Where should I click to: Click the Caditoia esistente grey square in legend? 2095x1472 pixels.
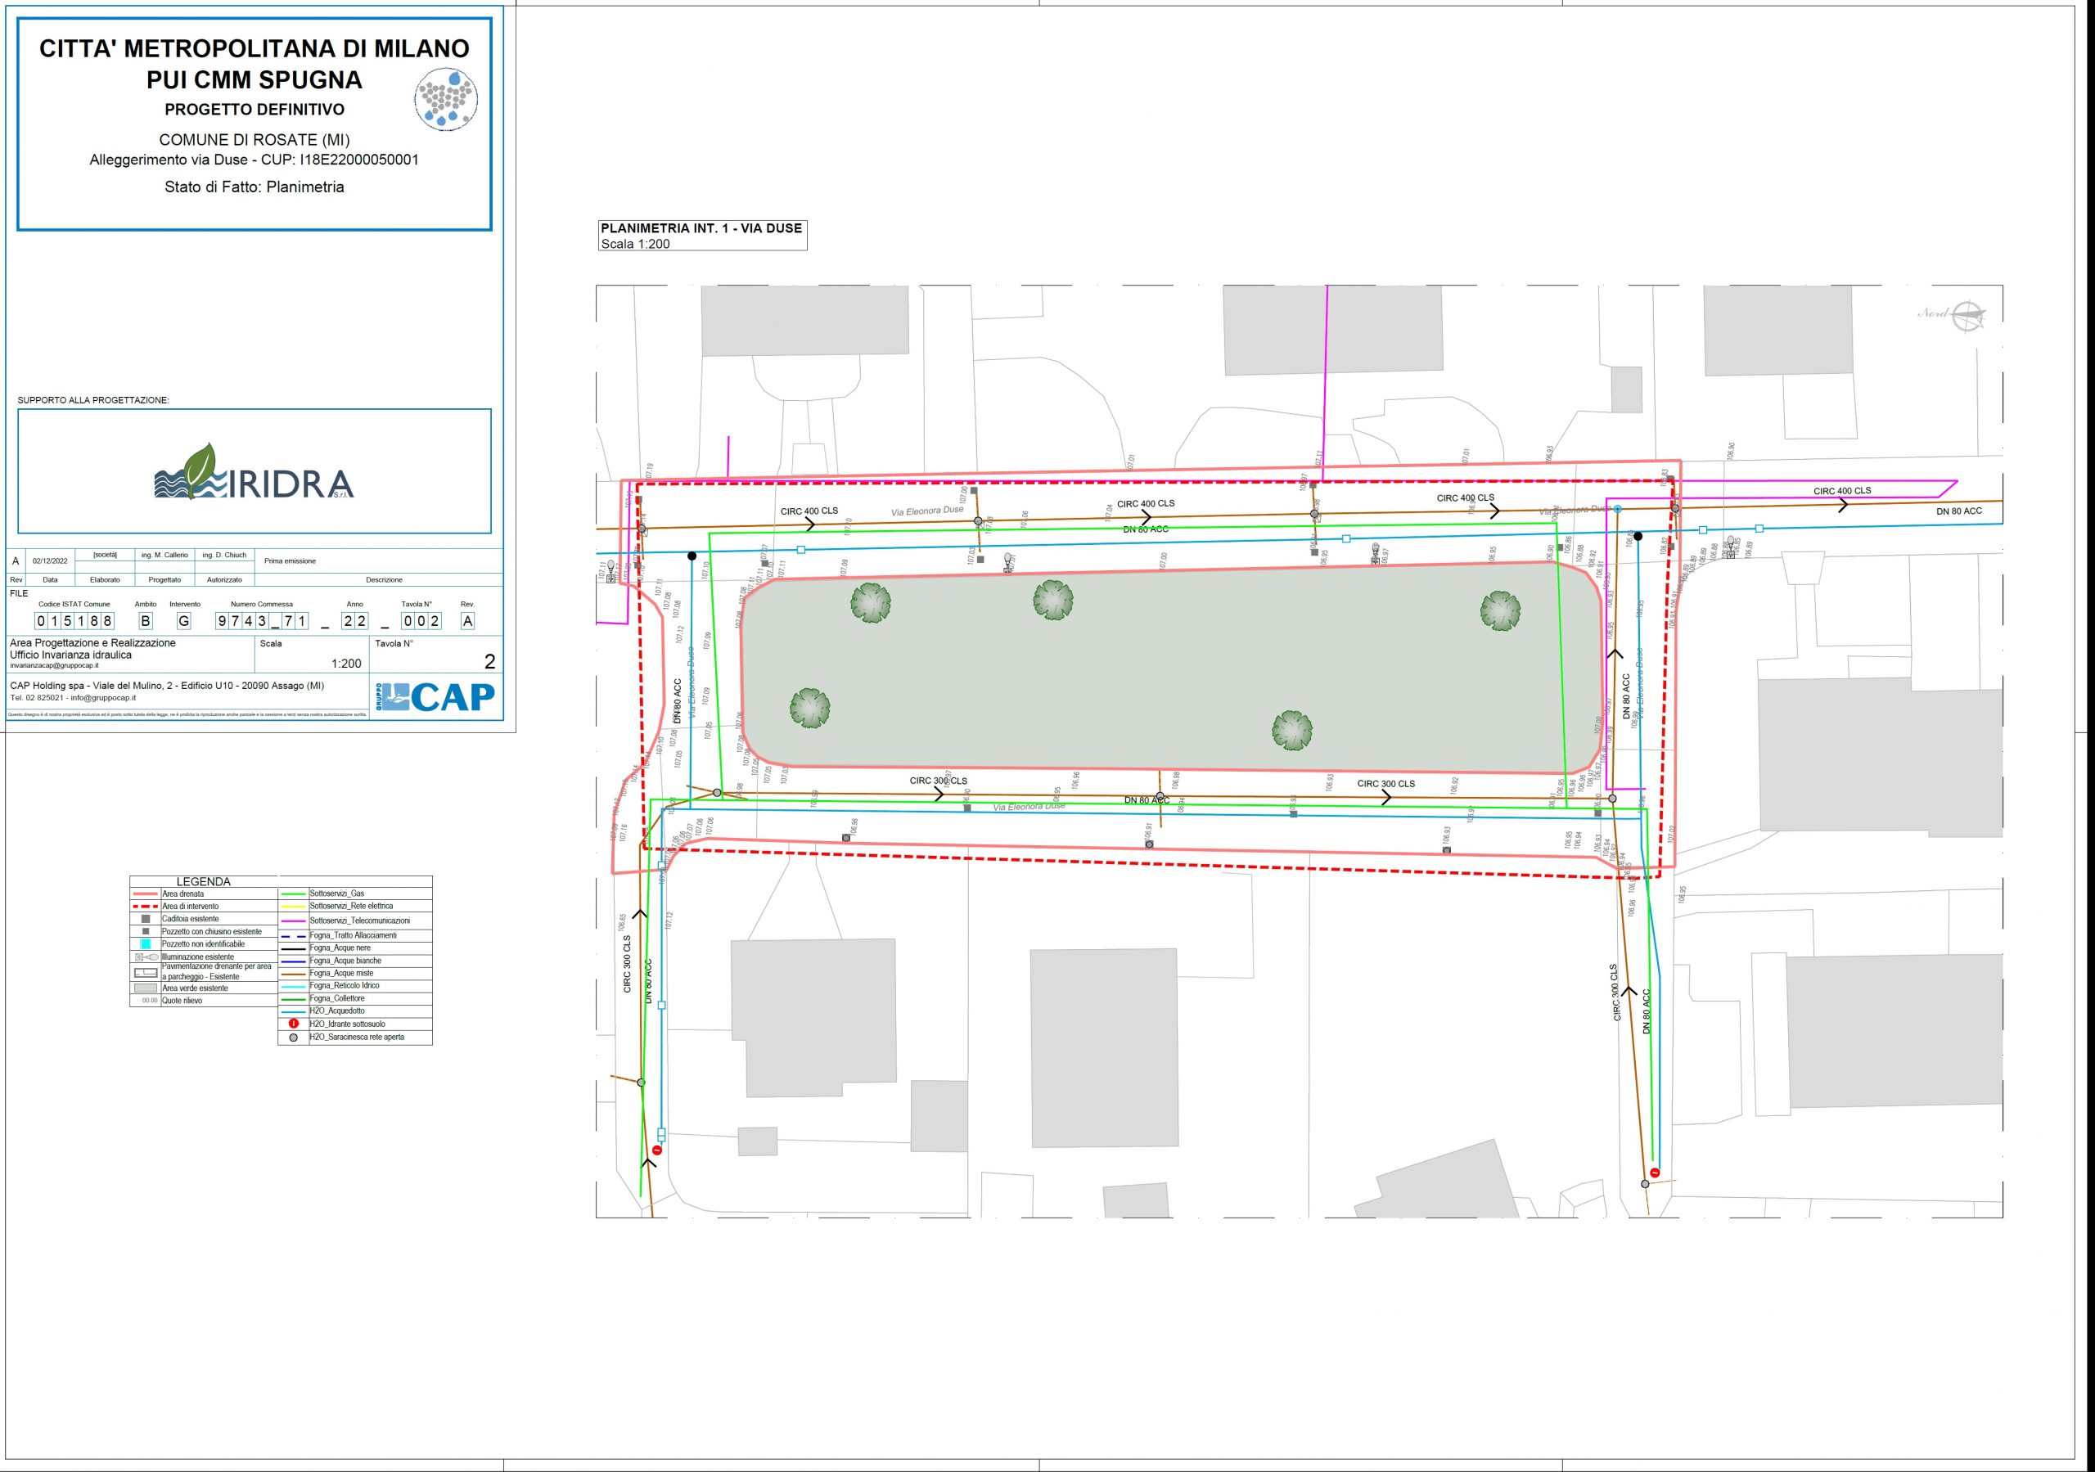click(145, 919)
